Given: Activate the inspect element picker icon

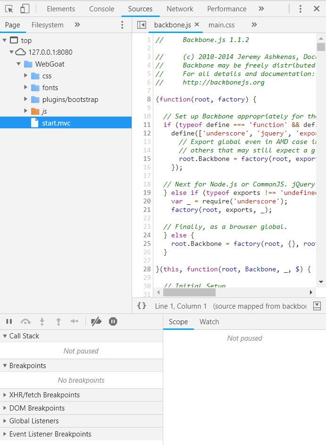Looking at the screenshot, I should (x=9, y=9).
